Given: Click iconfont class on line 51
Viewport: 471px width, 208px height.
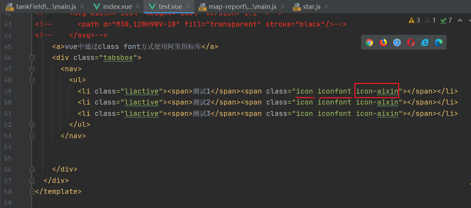Looking at the screenshot, I should point(334,114).
